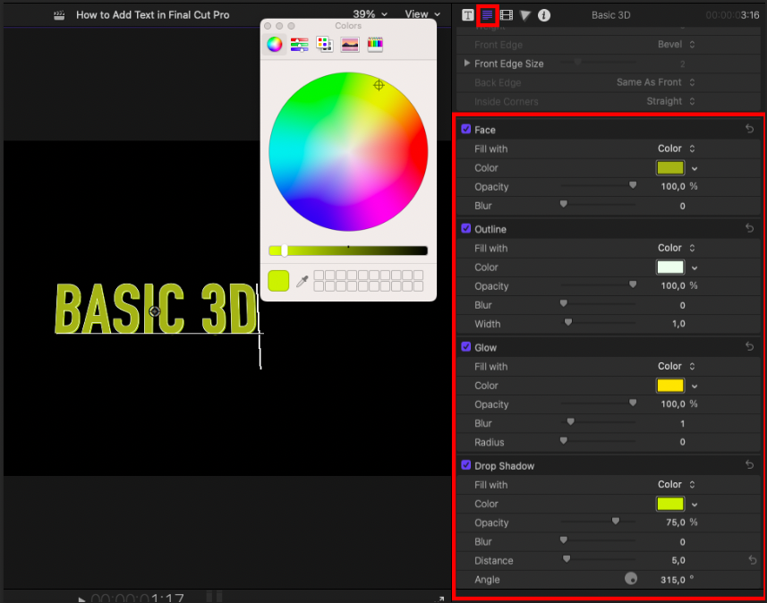
Task: Open the Info inspector icon
Action: click(544, 15)
